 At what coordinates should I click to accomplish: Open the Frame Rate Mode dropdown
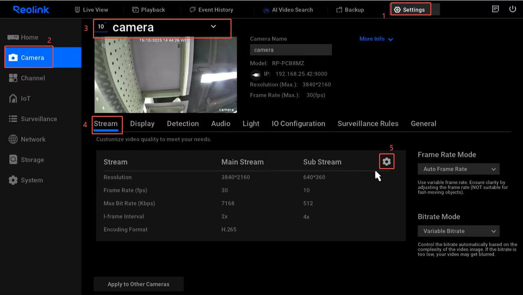tap(458, 169)
